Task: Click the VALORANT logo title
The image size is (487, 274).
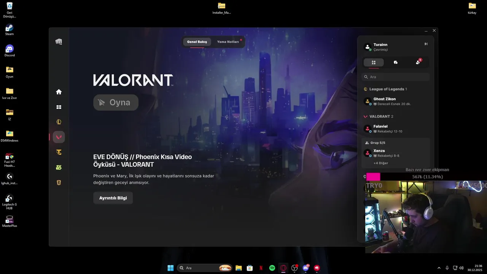Action: (133, 80)
